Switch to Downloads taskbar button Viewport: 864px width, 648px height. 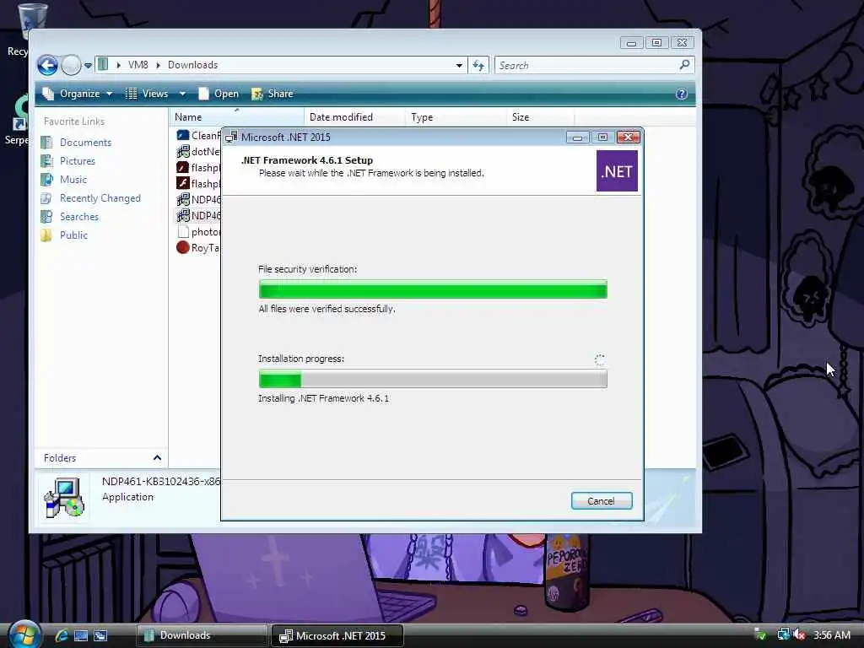point(202,635)
